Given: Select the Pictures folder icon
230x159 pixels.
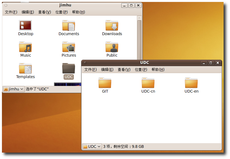Looking at the screenshot, I should tap(69, 47).
